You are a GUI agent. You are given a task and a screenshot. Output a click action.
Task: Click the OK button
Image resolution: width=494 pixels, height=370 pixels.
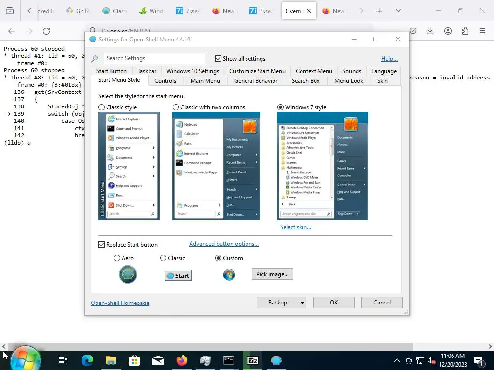(334, 303)
